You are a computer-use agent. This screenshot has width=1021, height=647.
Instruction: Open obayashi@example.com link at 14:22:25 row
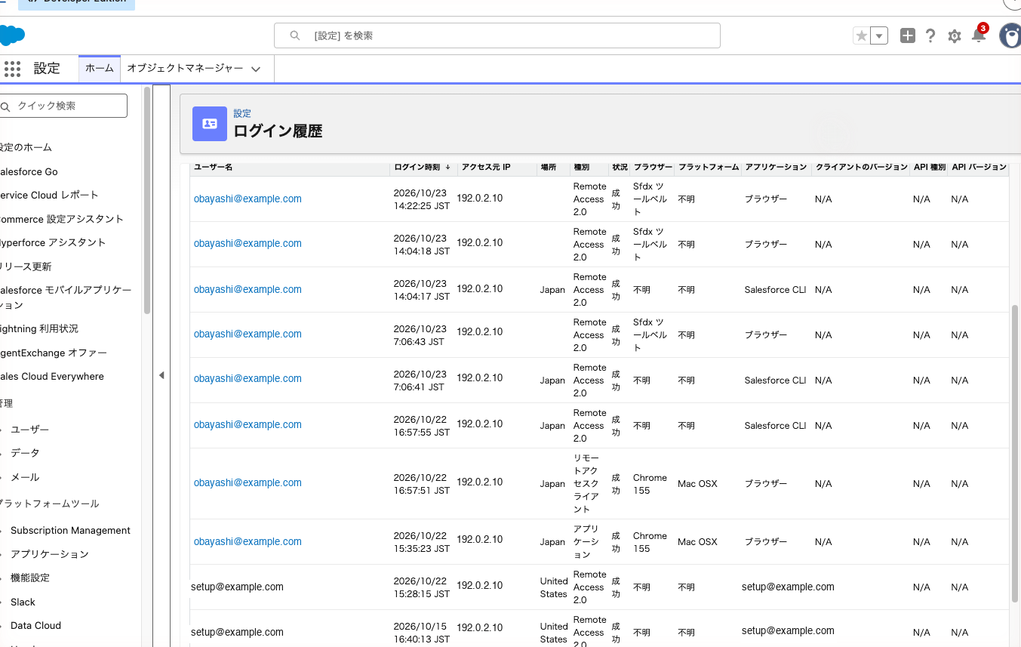tap(248, 199)
